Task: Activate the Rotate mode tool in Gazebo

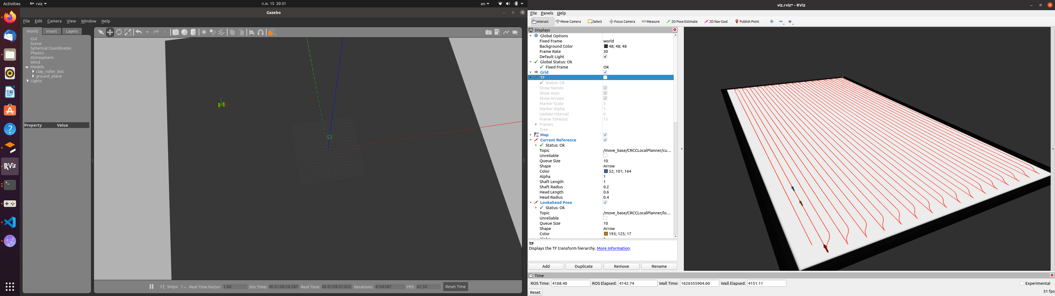Action: point(119,32)
